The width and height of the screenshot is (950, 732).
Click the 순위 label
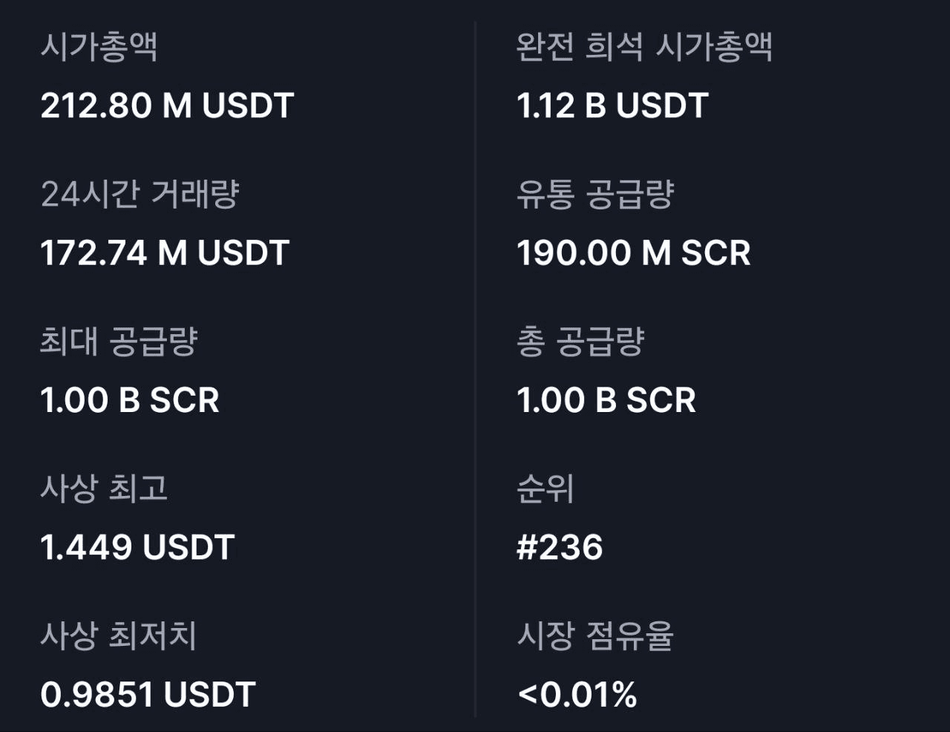point(546,488)
